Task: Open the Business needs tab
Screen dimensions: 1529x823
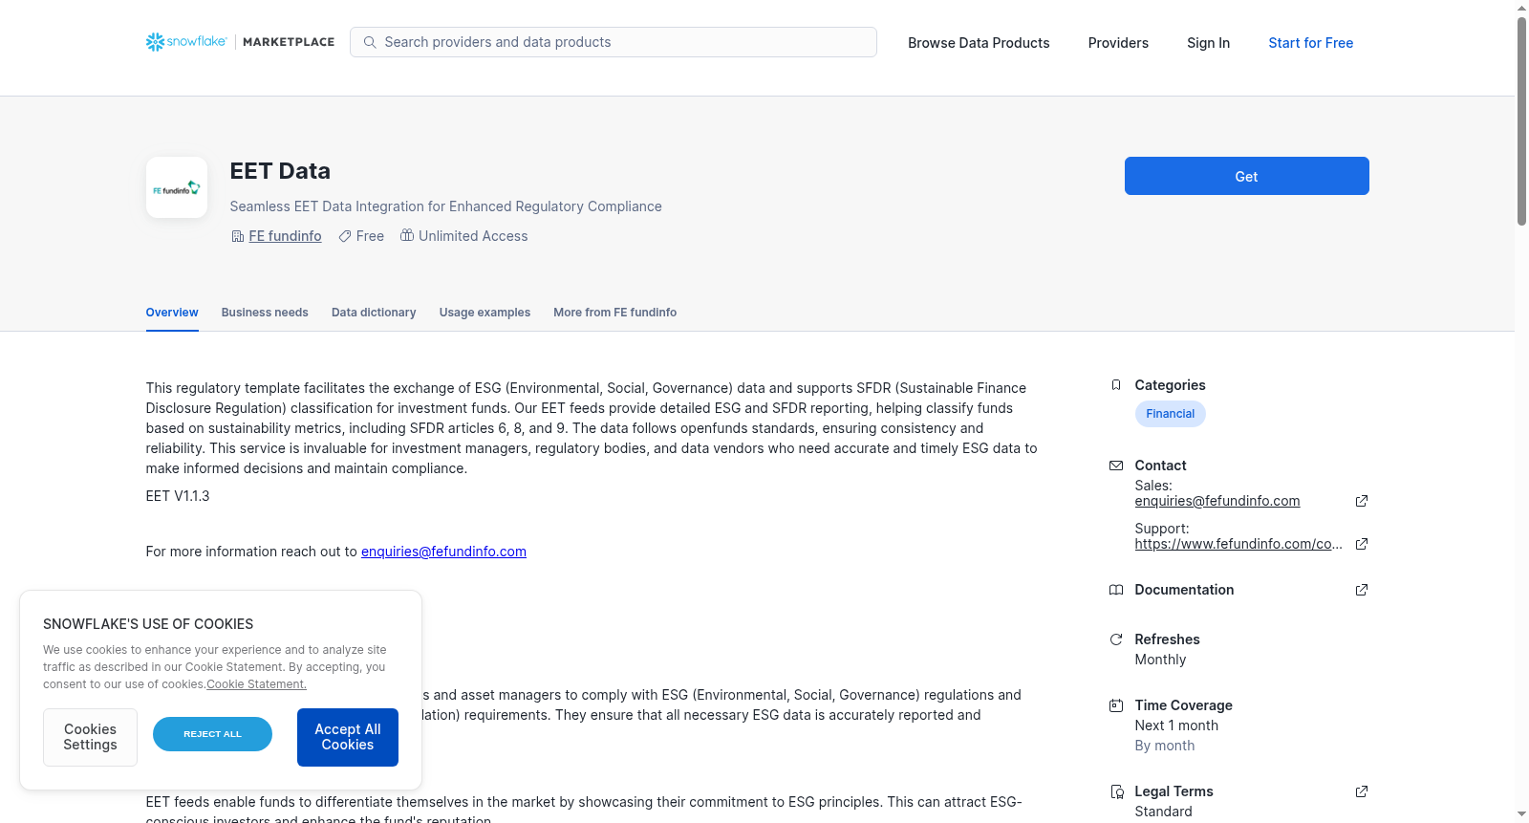Action: coord(265,313)
